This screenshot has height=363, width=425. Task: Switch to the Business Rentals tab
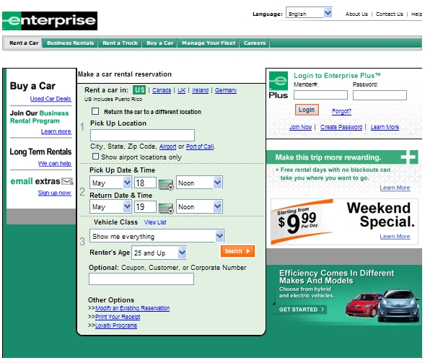coord(70,43)
